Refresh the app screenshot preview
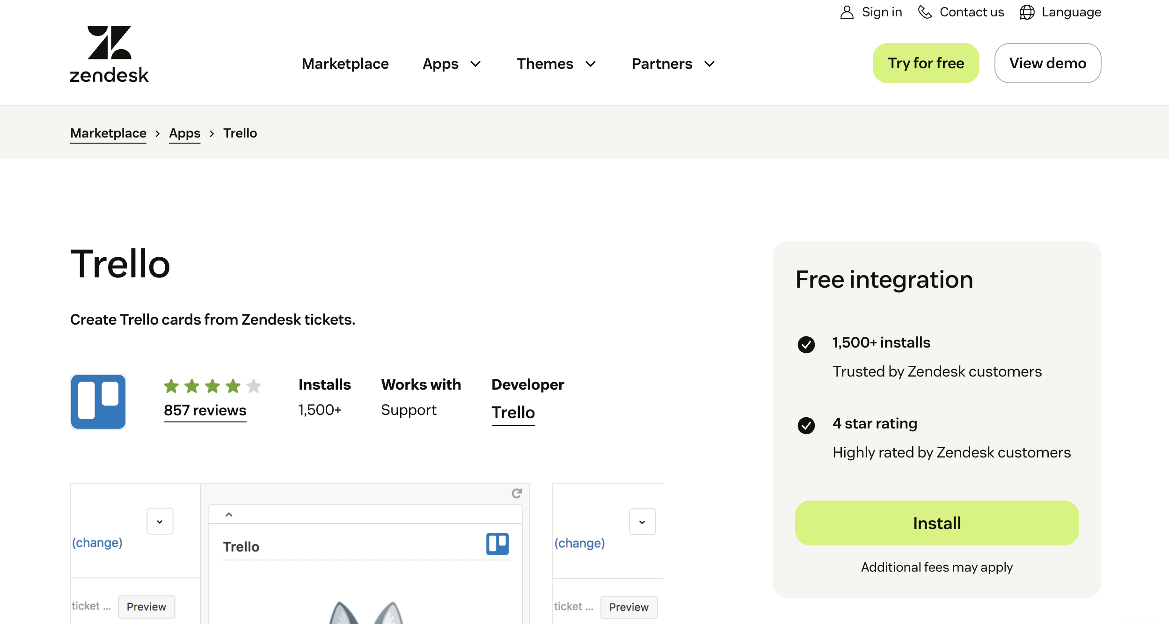Image resolution: width=1169 pixels, height=624 pixels. (x=516, y=493)
